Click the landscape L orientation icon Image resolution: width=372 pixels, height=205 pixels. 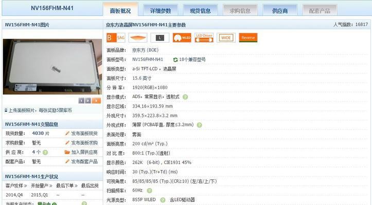160,37
